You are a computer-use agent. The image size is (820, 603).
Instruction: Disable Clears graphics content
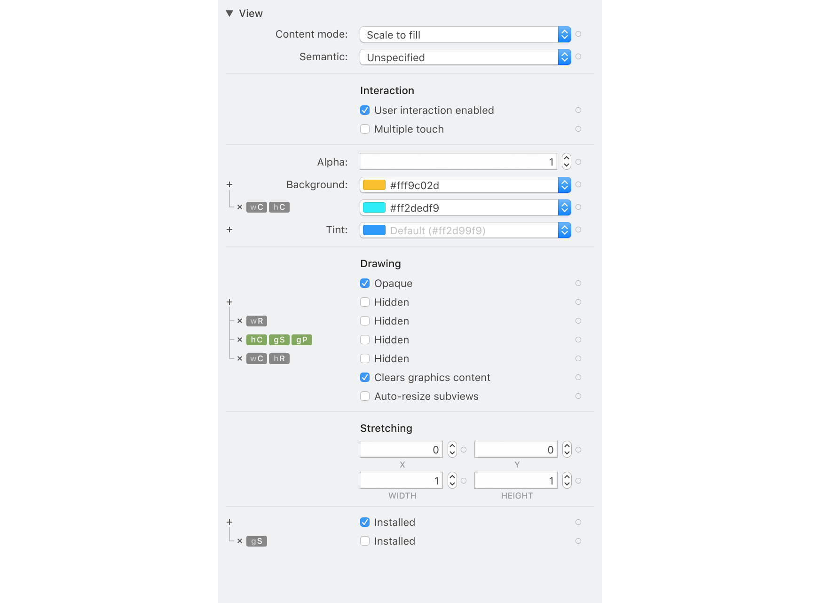[365, 377]
